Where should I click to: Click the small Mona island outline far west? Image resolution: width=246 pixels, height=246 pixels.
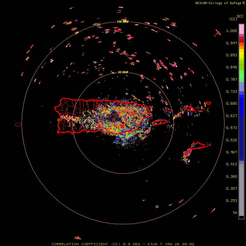pos(18,125)
